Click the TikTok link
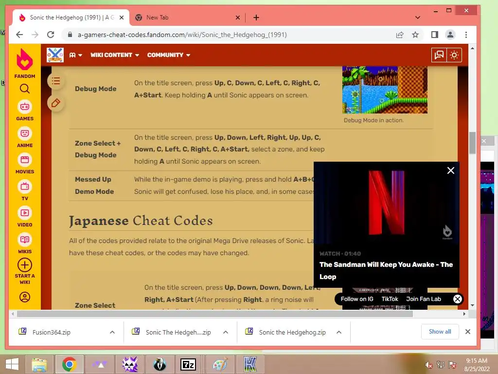This screenshot has height=374, width=498. [390, 299]
